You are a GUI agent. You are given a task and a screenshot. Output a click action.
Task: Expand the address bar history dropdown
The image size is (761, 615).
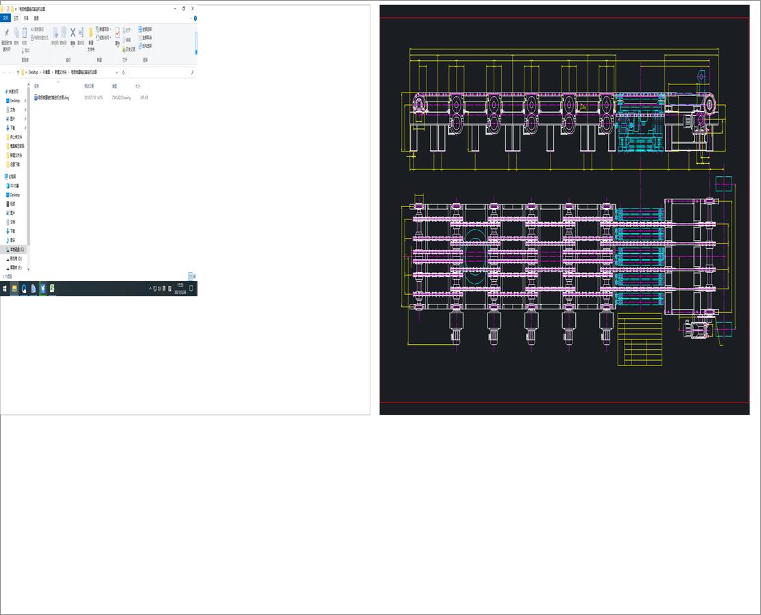coord(116,72)
